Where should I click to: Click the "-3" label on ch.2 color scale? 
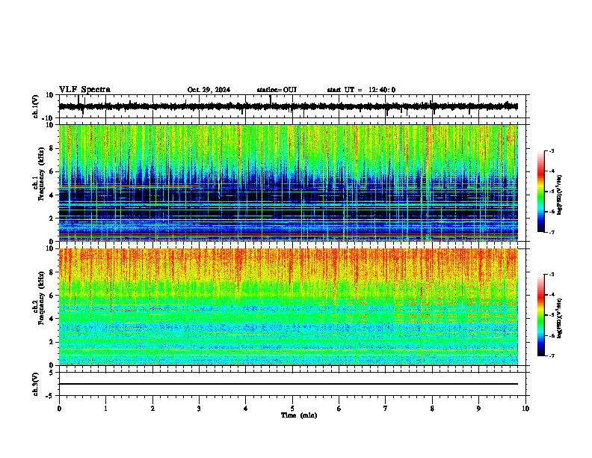pos(552,275)
